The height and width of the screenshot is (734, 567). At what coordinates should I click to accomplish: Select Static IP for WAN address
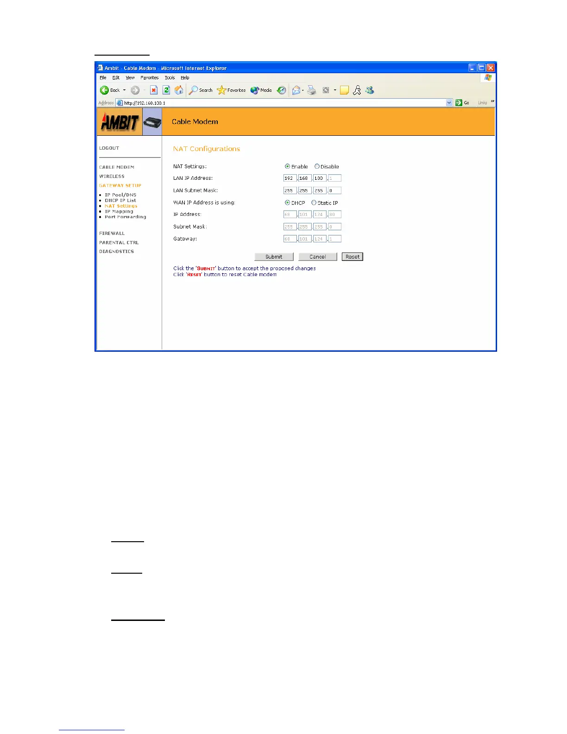[x=314, y=202]
